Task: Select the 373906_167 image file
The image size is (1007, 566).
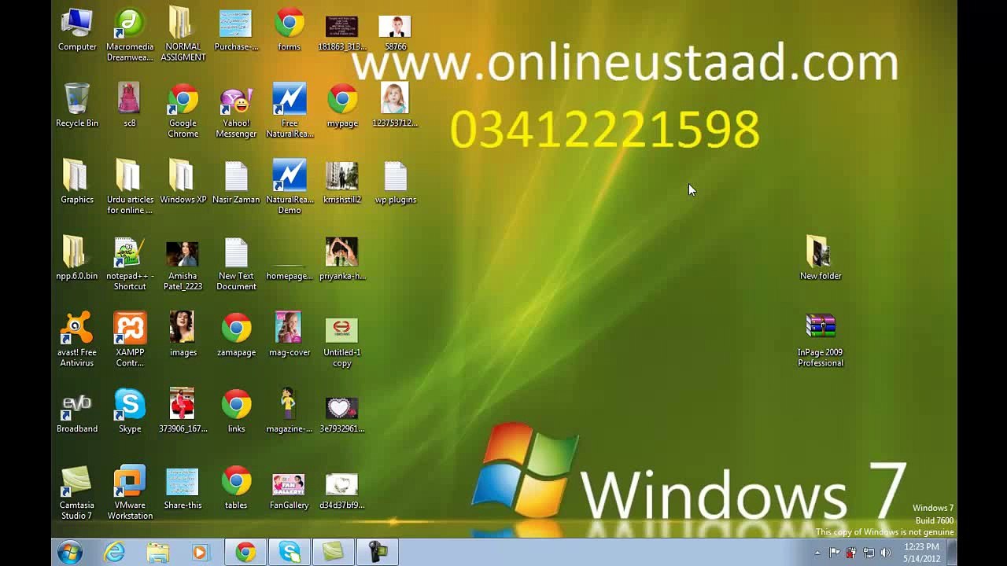Action: 183,411
